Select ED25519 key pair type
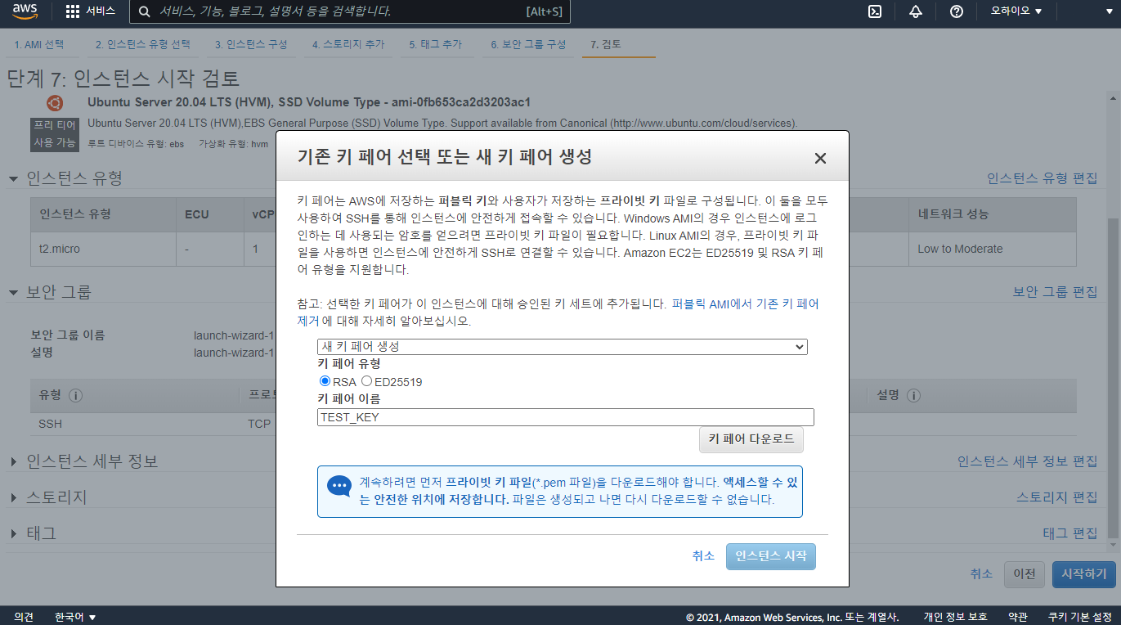1121x625 pixels. click(x=366, y=381)
